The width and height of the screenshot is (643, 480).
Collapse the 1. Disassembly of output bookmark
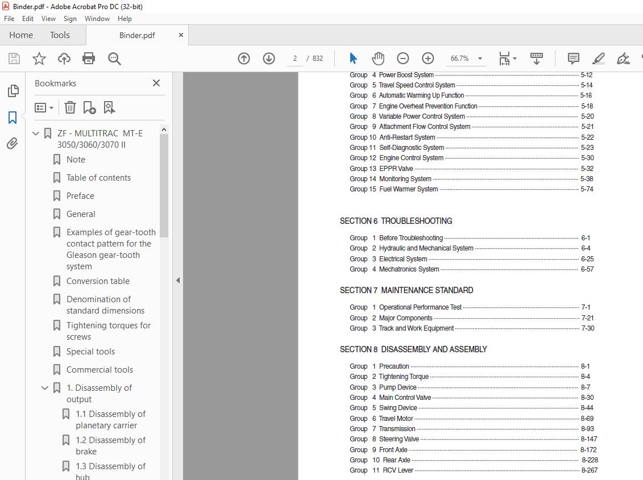45,388
